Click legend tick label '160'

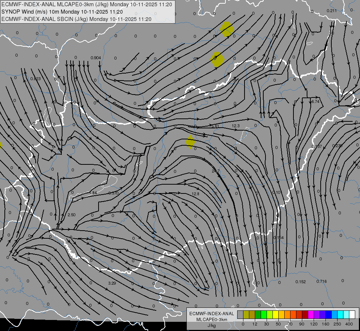coord(325,324)
